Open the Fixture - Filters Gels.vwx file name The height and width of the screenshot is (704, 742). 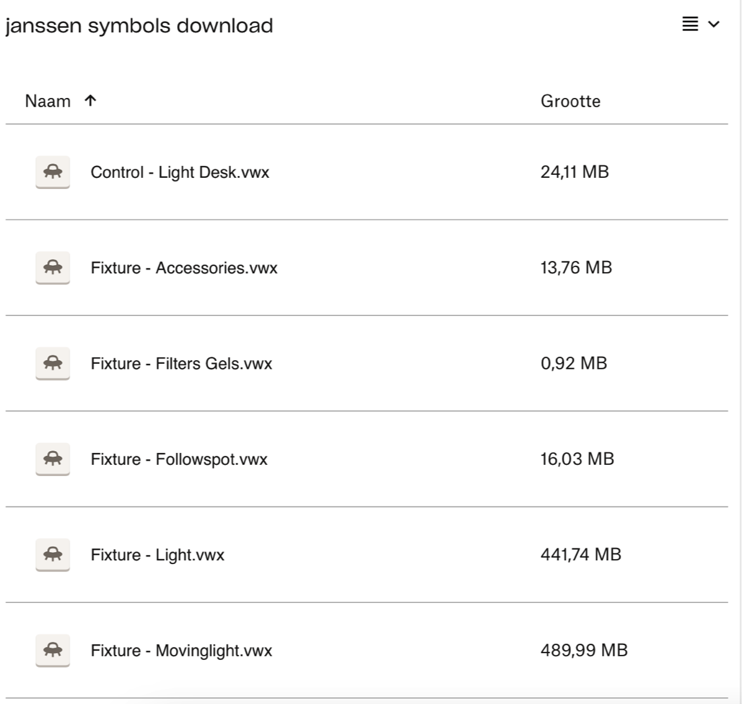tap(181, 363)
